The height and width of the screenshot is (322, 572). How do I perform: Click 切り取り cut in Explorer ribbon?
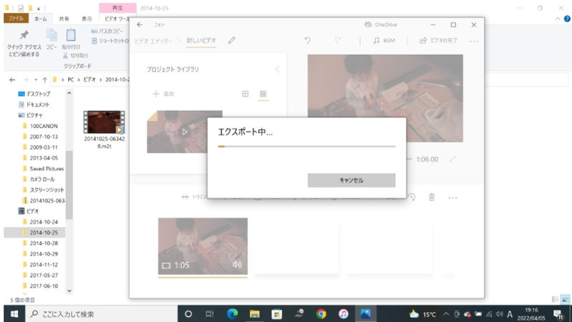(75, 55)
